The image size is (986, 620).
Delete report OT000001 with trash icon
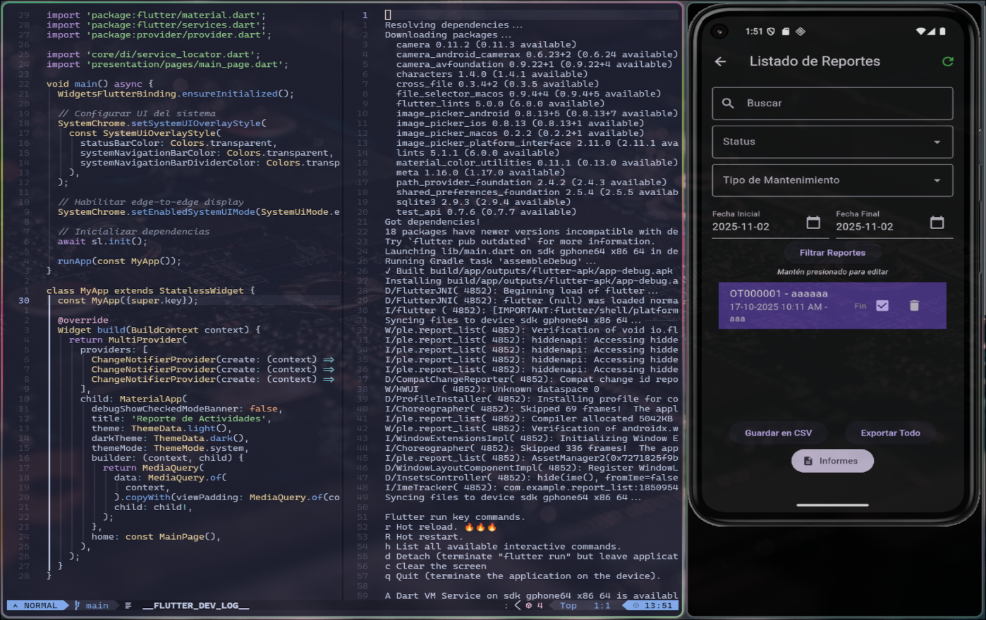(914, 306)
